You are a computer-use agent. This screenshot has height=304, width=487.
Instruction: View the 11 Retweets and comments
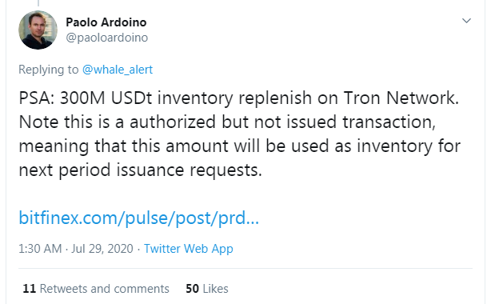click(96, 289)
